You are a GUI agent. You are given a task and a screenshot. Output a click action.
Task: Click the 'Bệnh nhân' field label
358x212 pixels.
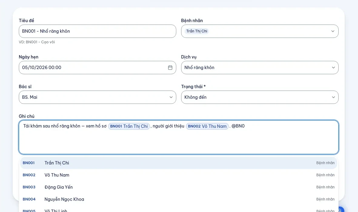click(192, 21)
